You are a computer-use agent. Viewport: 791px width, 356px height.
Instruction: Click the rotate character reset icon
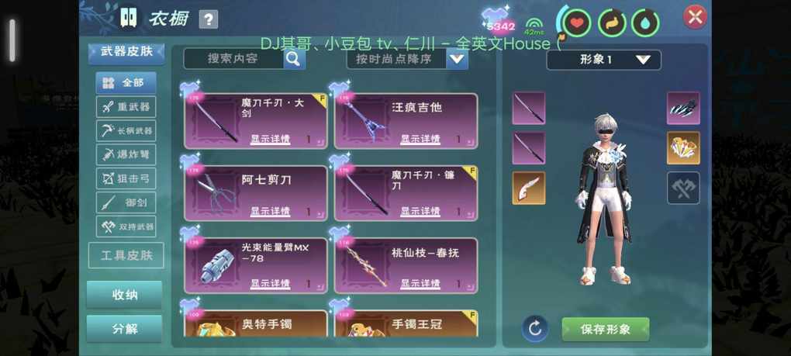(x=535, y=329)
